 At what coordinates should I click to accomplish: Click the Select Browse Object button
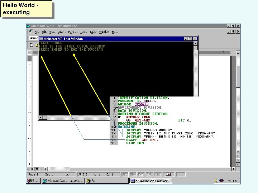(238, 160)
